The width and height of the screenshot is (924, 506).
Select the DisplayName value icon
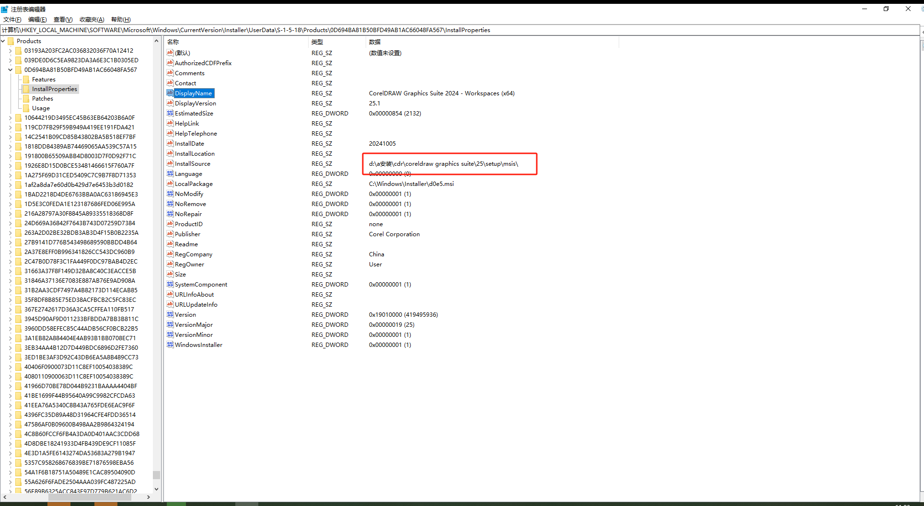[170, 93]
